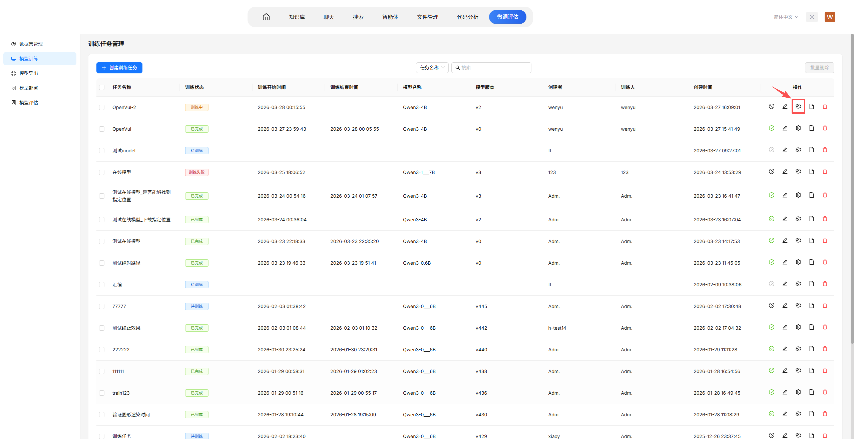Click the W user avatar

pyautogui.click(x=830, y=17)
